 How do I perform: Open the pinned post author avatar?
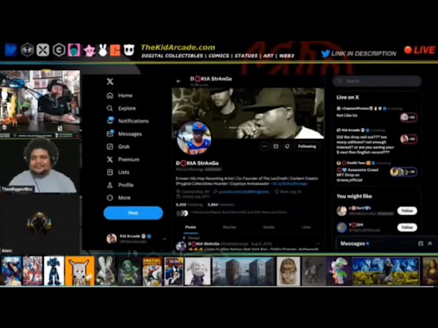click(x=181, y=246)
